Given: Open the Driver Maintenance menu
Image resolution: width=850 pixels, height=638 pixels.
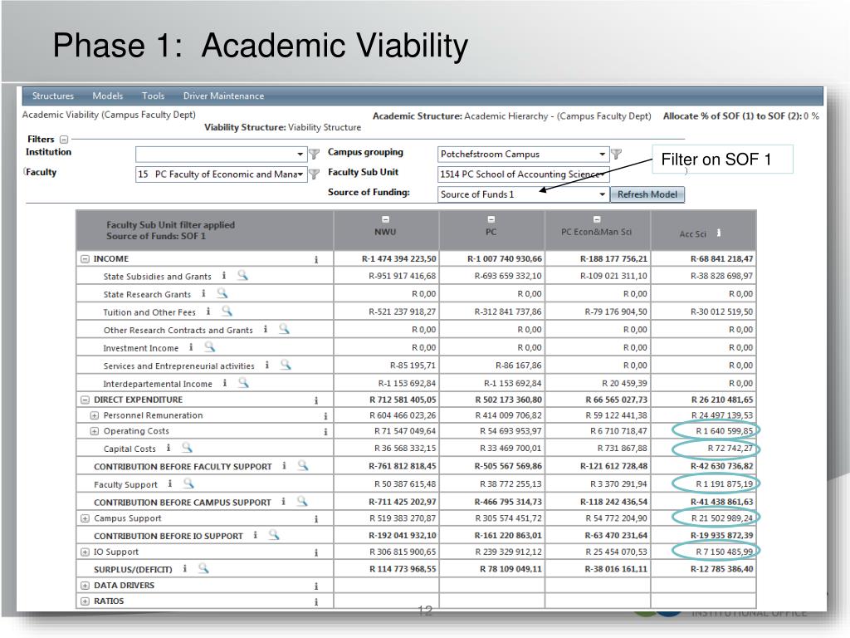Looking at the screenshot, I should 223,96.
